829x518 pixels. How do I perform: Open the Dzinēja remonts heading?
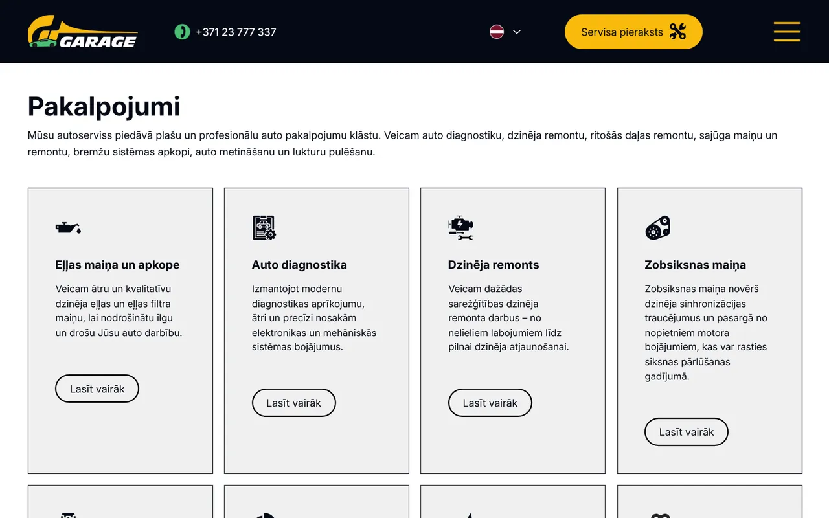click(x=494, y=265)
